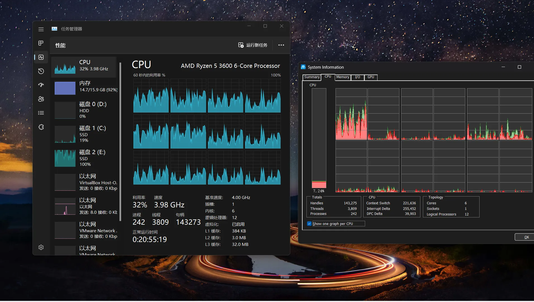Screen dimensions: 534x302
Task: Open Startup apps icon in sidebar
Action: coord(41,85)
